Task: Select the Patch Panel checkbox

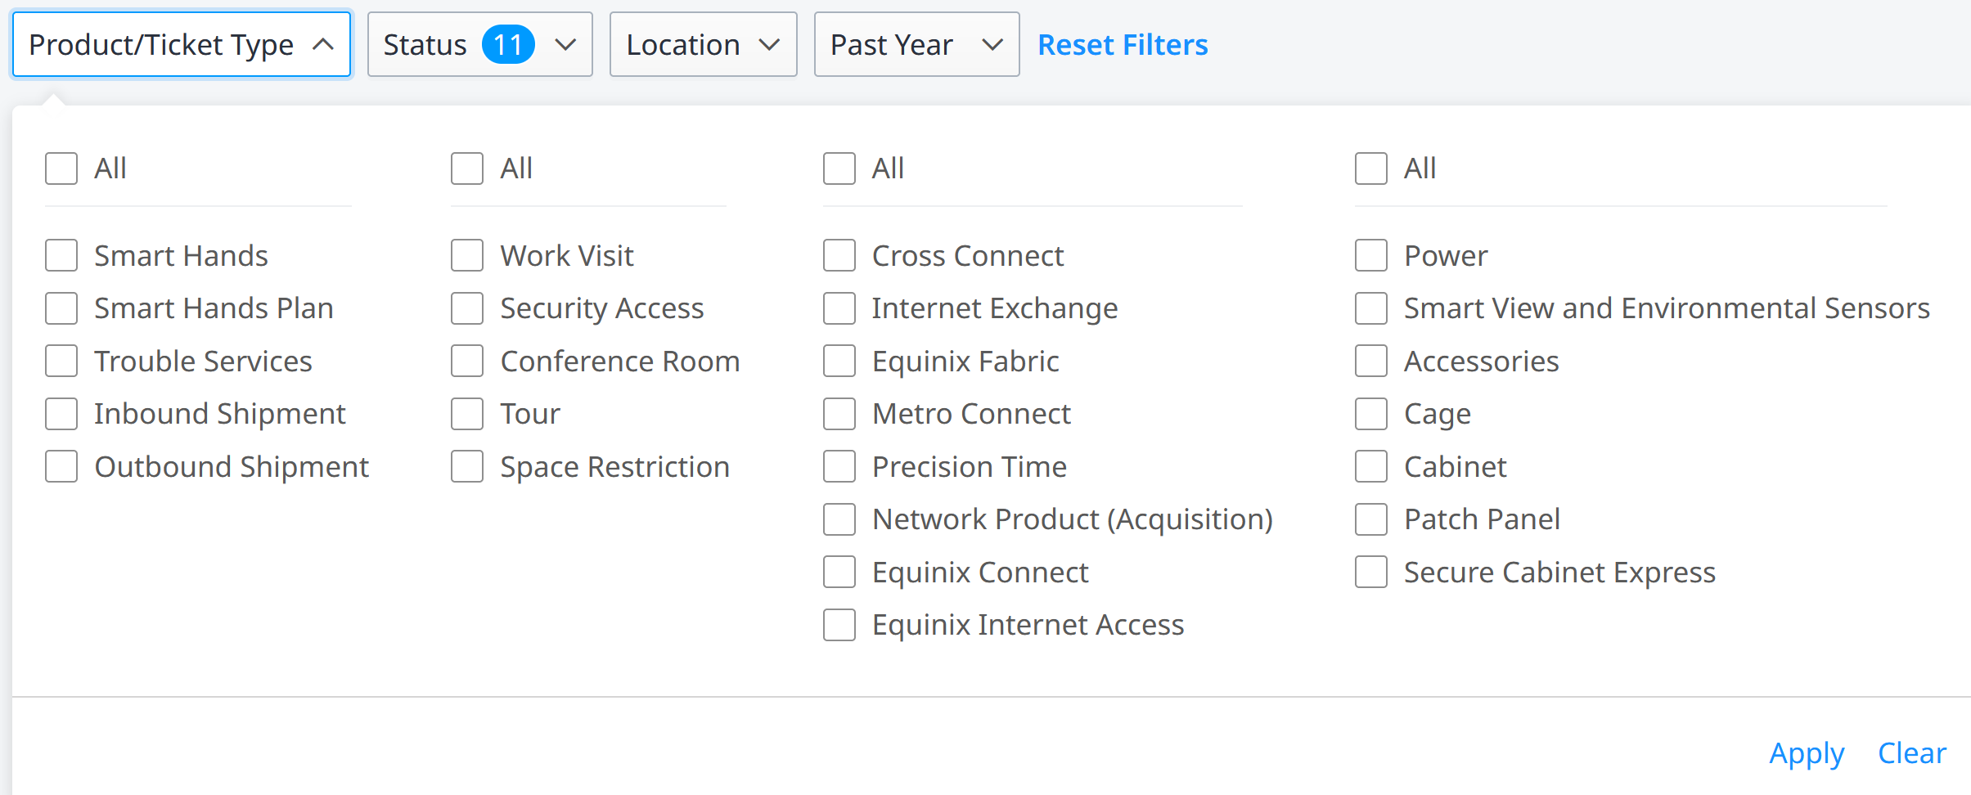Action: tap(1371, 519)
